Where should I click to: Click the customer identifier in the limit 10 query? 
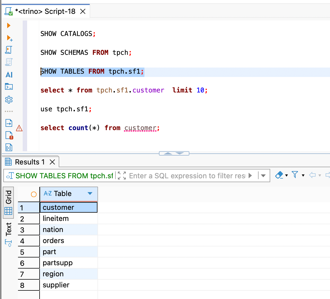click(x=148, y=90)
